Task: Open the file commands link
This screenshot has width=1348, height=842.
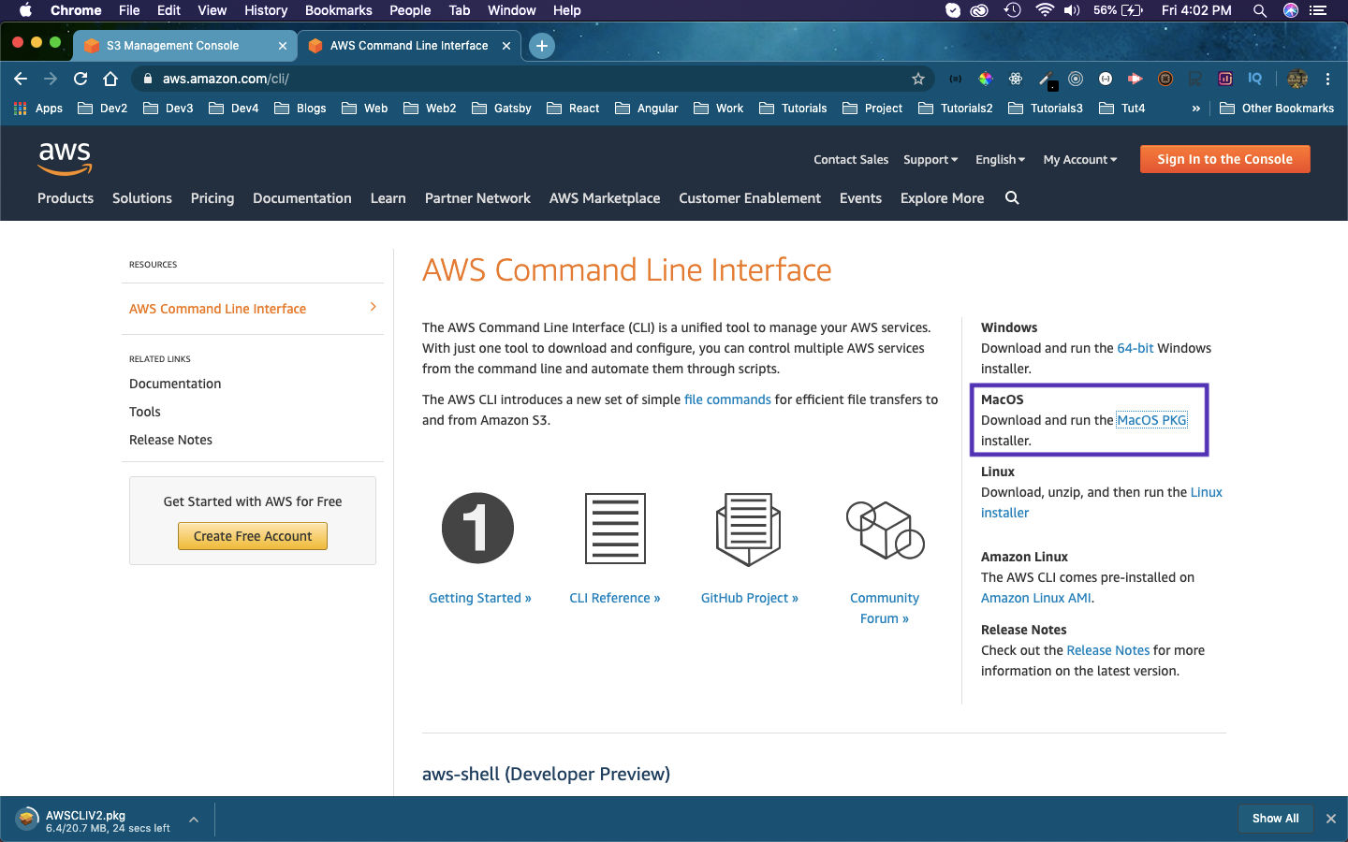Action: tap(727, 399)
